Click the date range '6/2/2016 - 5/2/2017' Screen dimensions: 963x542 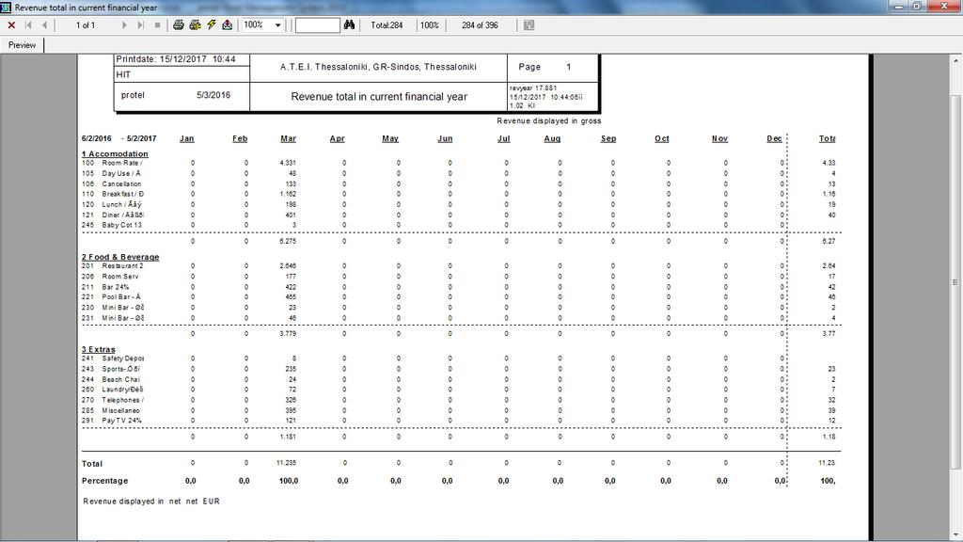coord(119,139)
